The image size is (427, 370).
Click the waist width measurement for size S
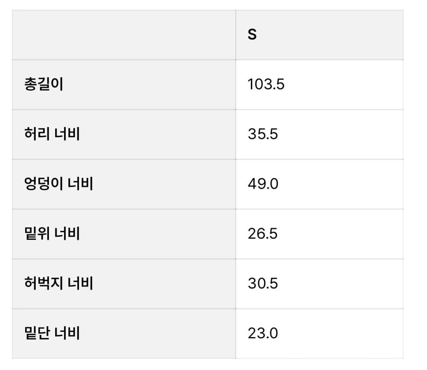tap(263, 134)
